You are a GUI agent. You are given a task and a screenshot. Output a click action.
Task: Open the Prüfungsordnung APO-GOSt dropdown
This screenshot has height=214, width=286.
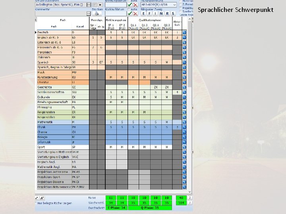pyautogui.click(x=158, y=5)
